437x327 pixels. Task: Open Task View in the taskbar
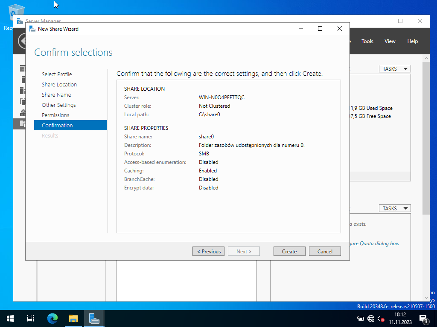pos(31,318)
